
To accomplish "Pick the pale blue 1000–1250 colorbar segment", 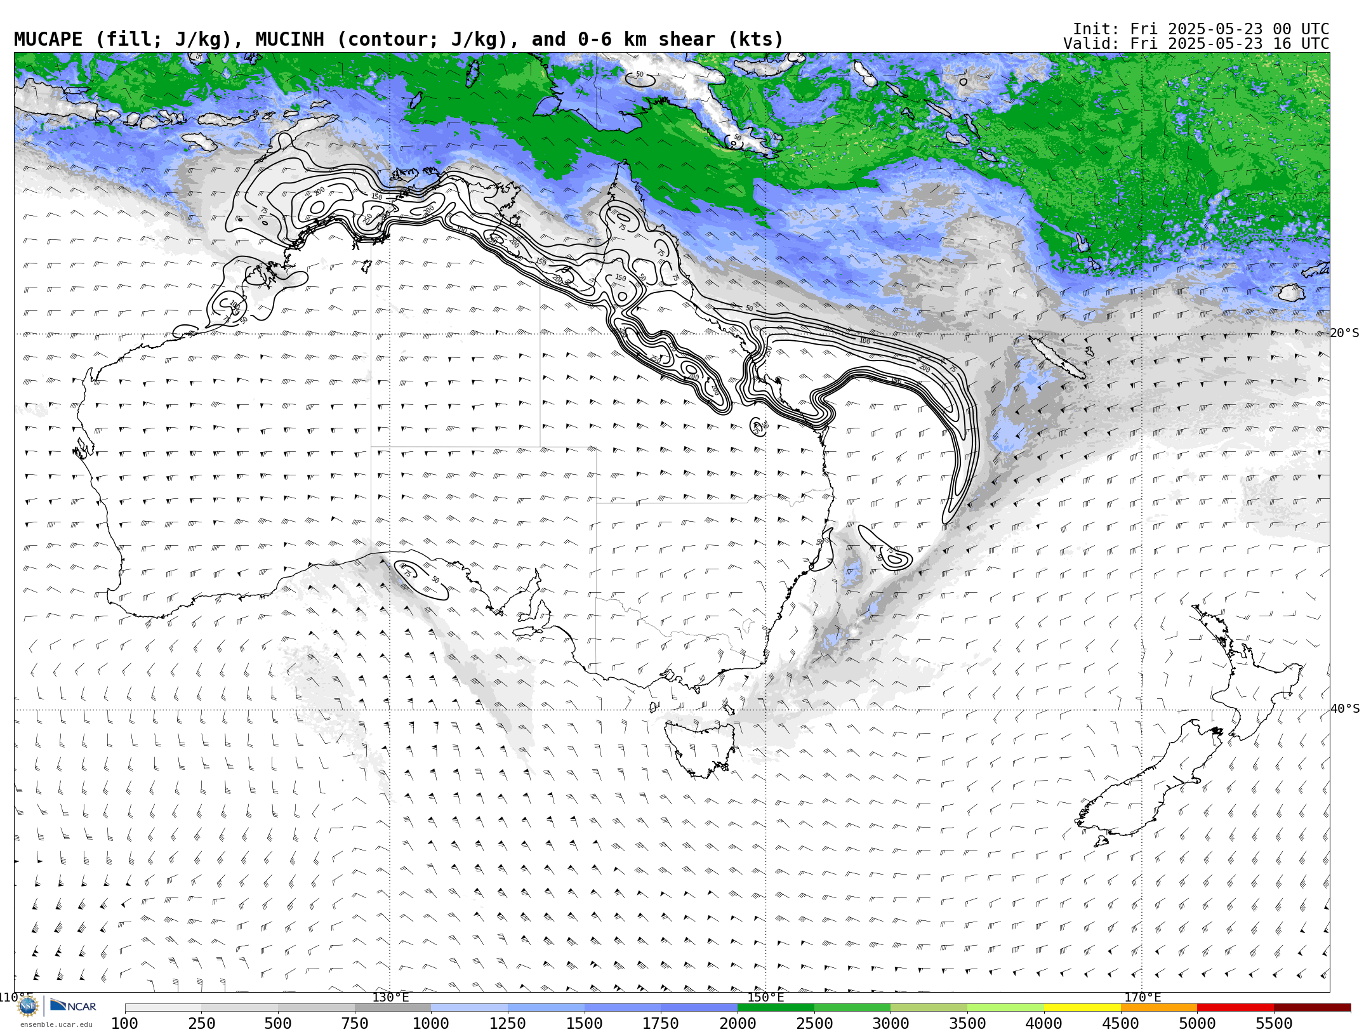I will pyautogui.click(x=470, y=1007).
